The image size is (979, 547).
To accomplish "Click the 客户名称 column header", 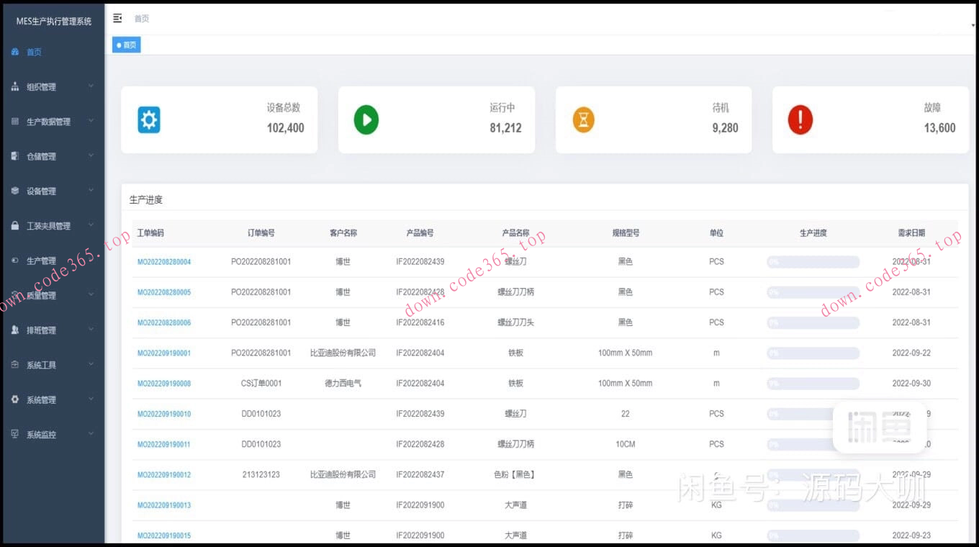I will [343, 233].
